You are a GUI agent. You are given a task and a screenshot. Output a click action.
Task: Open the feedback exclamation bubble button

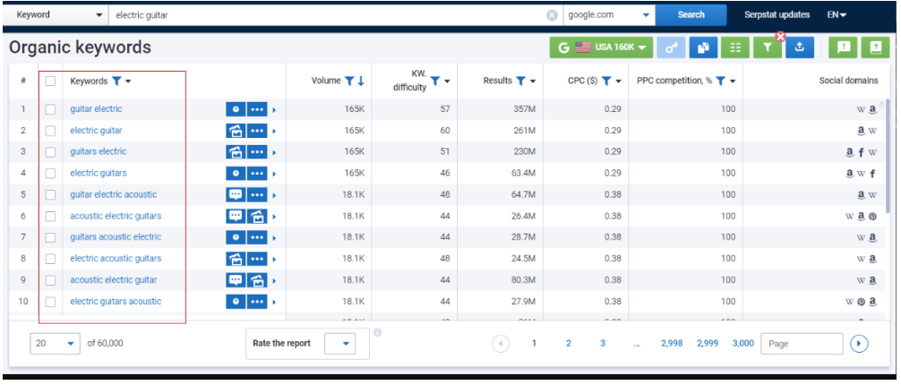pyautogui.click(x=843, y=48)
